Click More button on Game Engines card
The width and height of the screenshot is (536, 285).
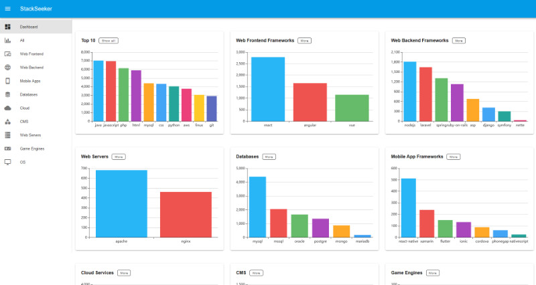(x=432, y=273)
